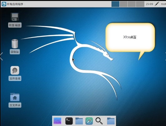This screenshot has width=166, height=126.
Task: Open the root user menu
Action: tap(163, 4)
